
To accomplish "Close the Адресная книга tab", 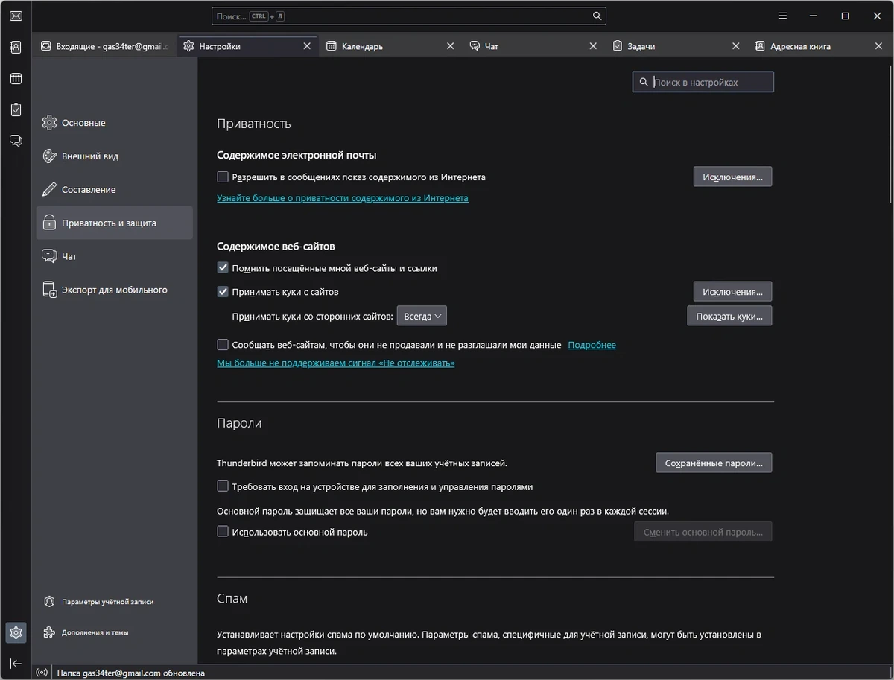I will click(878, 46).
